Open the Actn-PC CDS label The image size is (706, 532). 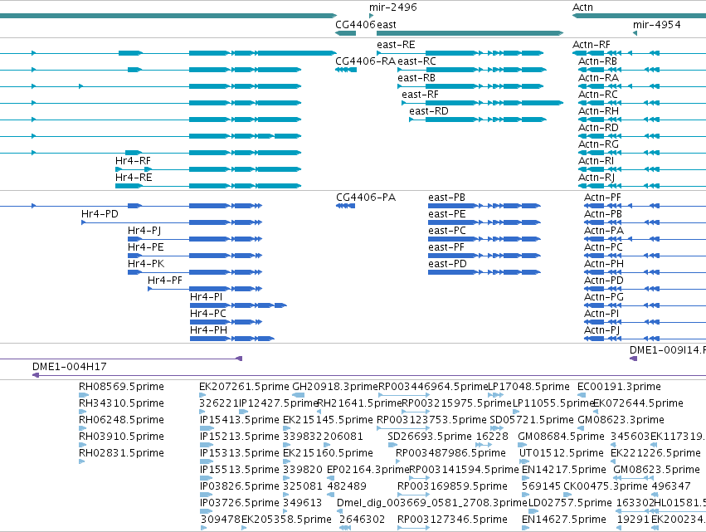pos(603,247)
